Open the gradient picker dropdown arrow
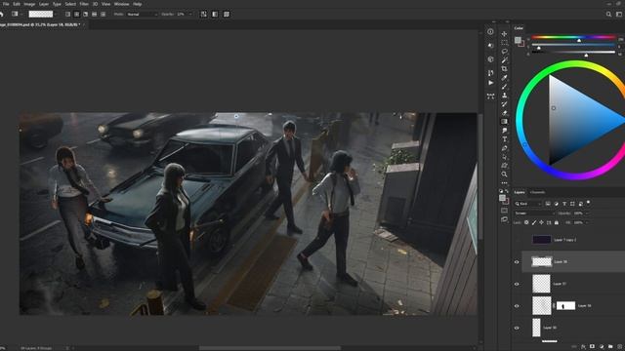The height and width of the screenshot is (351, 625). point(56,15)
